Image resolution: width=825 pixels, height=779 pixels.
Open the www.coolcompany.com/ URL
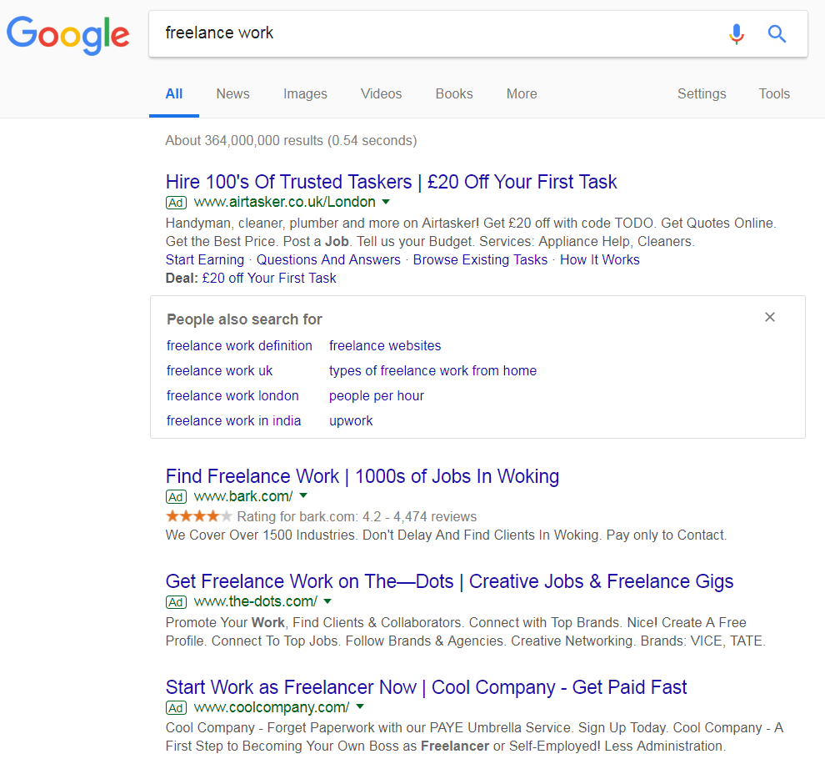click(x=272, y=707)
